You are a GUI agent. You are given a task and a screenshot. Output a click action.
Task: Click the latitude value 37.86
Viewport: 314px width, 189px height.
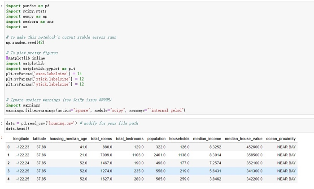tap(41, 155)
